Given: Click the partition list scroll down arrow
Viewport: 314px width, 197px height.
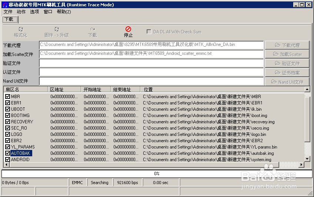Looking at the screenshot, I should coord(307,159).
